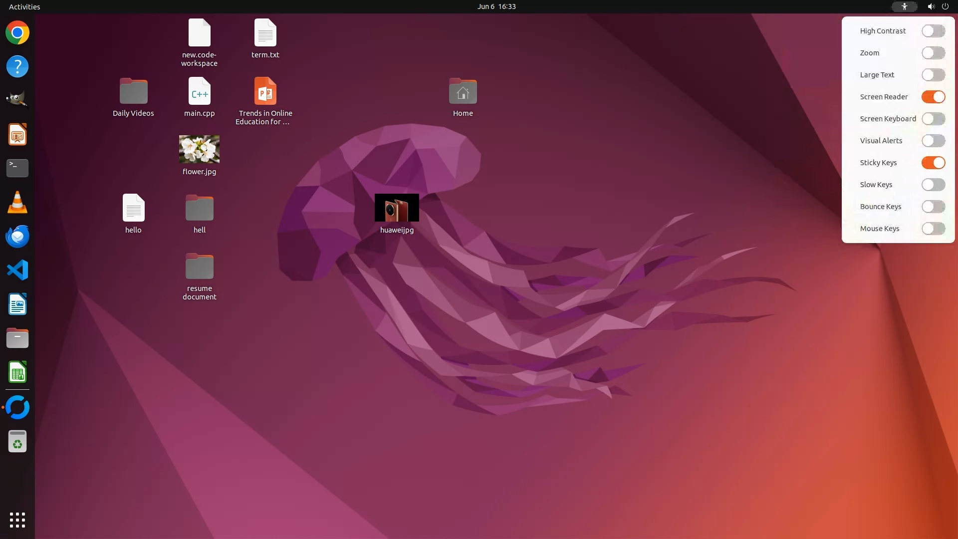Launch VLC media player
Viewport: 958px width, 539px height.
click(17, 203)
